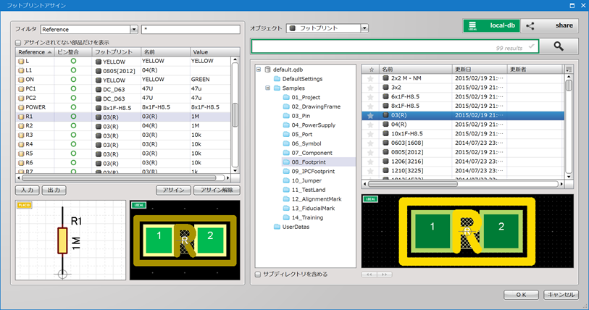The image size is (589, 310).
Task: Switch to the local-db database
Action: 490,25
